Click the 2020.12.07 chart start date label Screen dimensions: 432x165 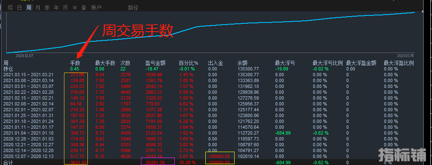24,55
